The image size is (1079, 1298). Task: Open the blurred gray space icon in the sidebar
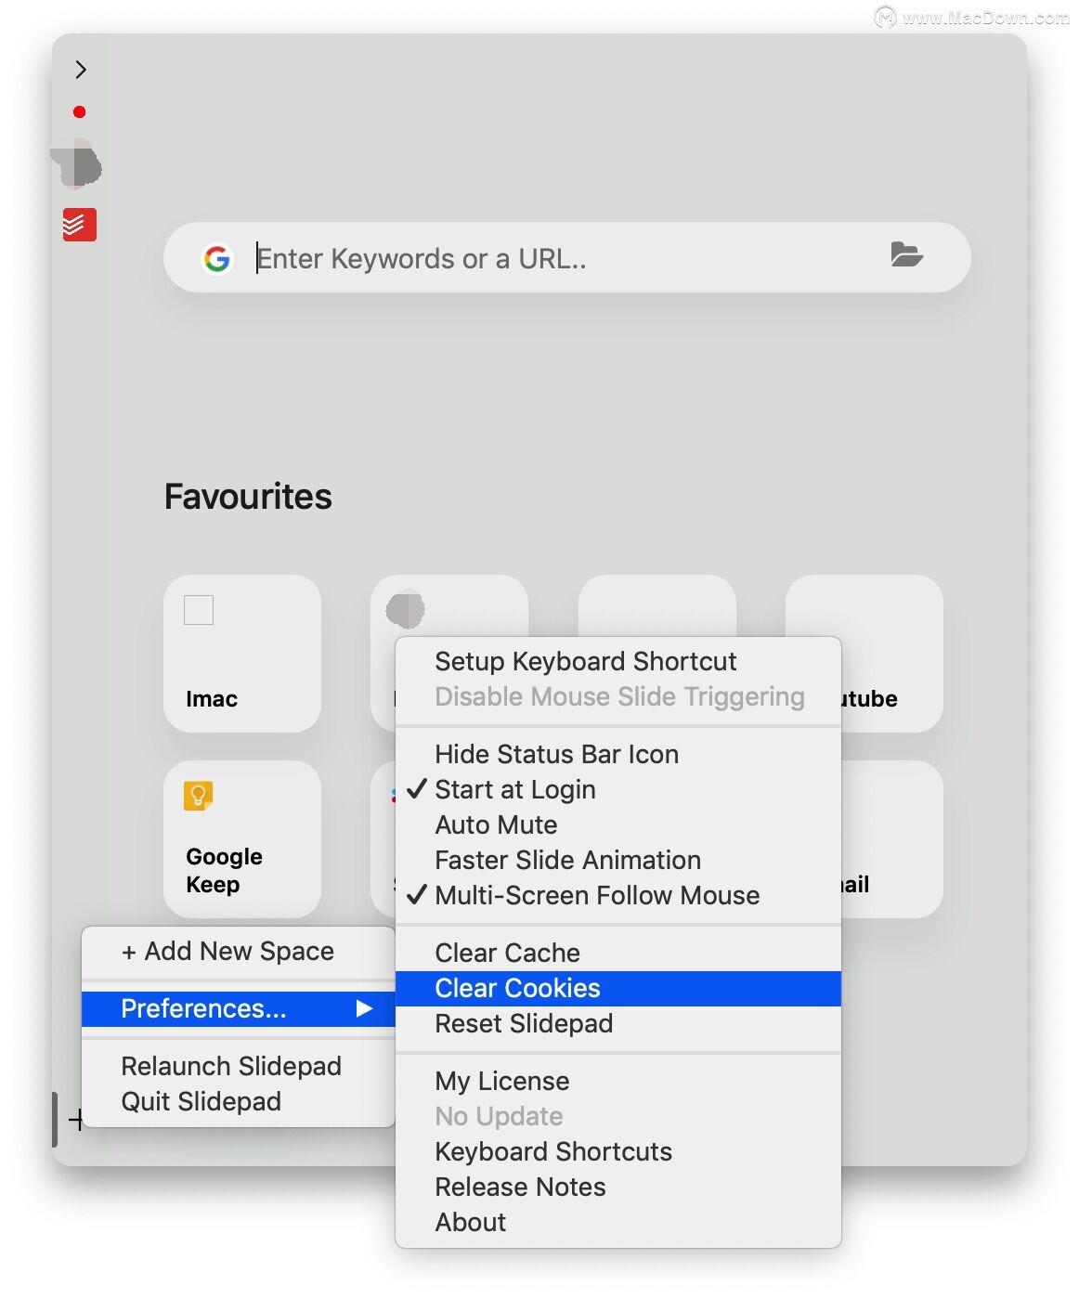(x=77, y=164)
